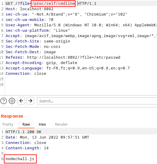
Task: Switch response view to Pretty tab
Action: [8, 124]
